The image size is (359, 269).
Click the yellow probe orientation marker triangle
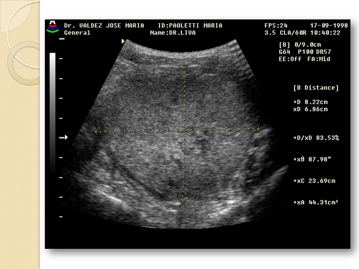[123, 41]
